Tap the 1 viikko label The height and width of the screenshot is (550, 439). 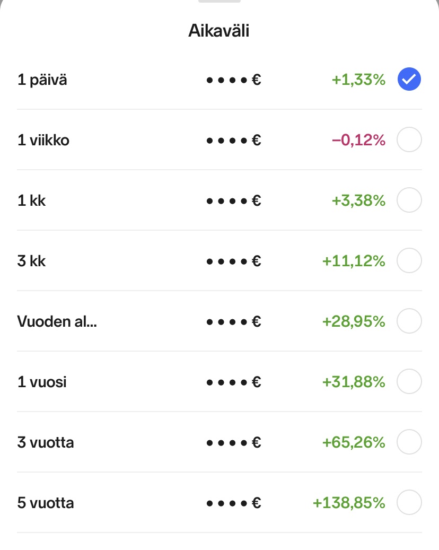coord(43,140)
